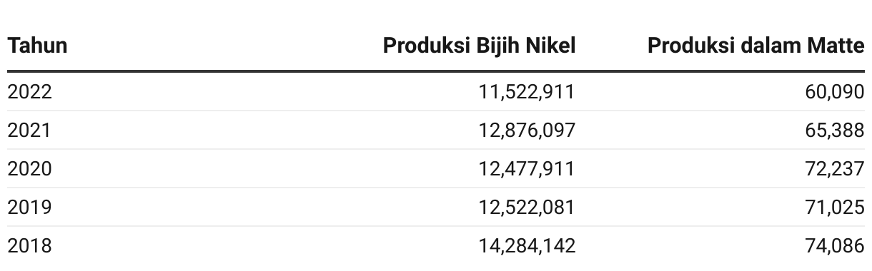This screenshot has height=271, width=872.
Task: Click nickel ore value 12,477,911
Action: point(527,169)
